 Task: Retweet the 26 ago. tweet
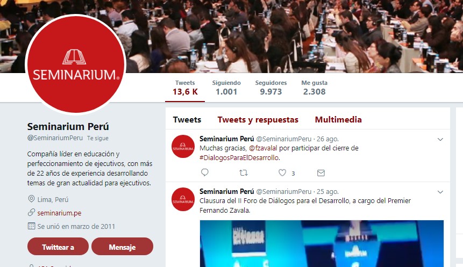point(244,172)
